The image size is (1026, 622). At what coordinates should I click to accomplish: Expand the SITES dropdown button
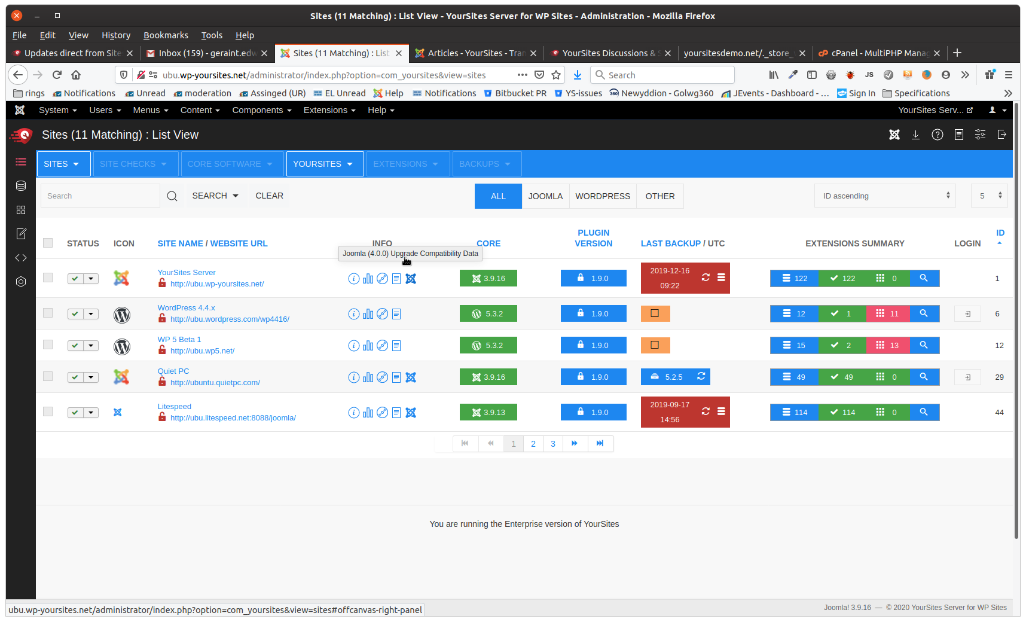point(63,164)
